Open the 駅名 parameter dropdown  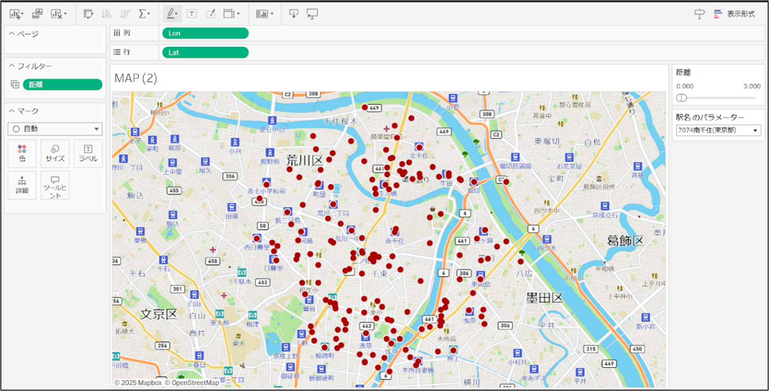point(718,130)
